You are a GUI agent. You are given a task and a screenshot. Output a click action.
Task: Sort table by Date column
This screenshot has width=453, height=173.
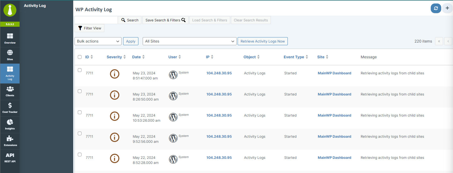pos(138,57)
